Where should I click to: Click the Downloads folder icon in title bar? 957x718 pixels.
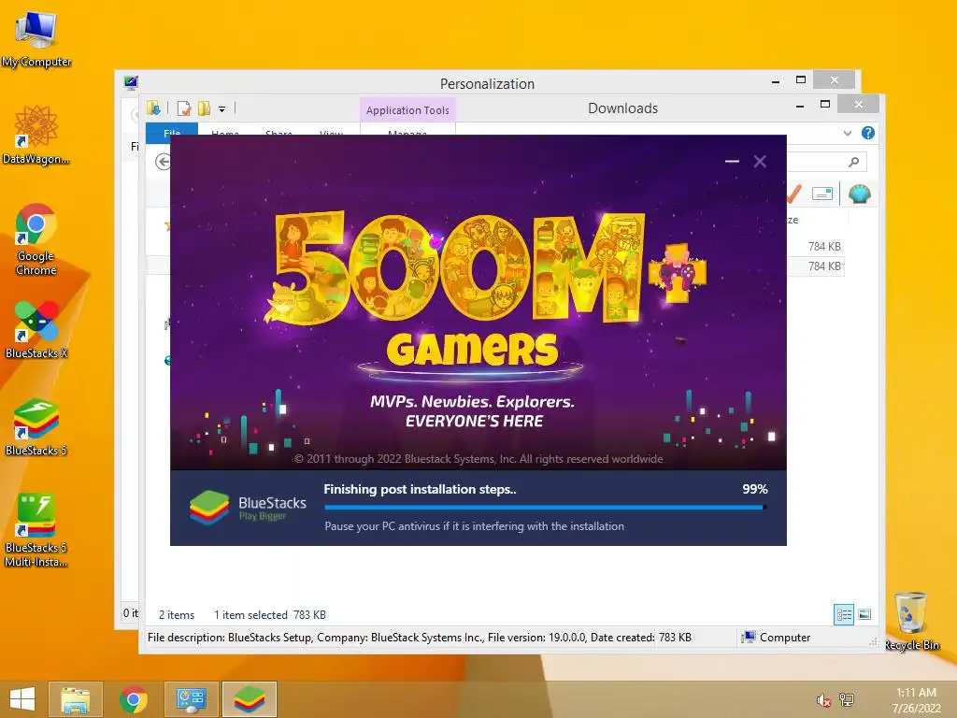[153, 108]
